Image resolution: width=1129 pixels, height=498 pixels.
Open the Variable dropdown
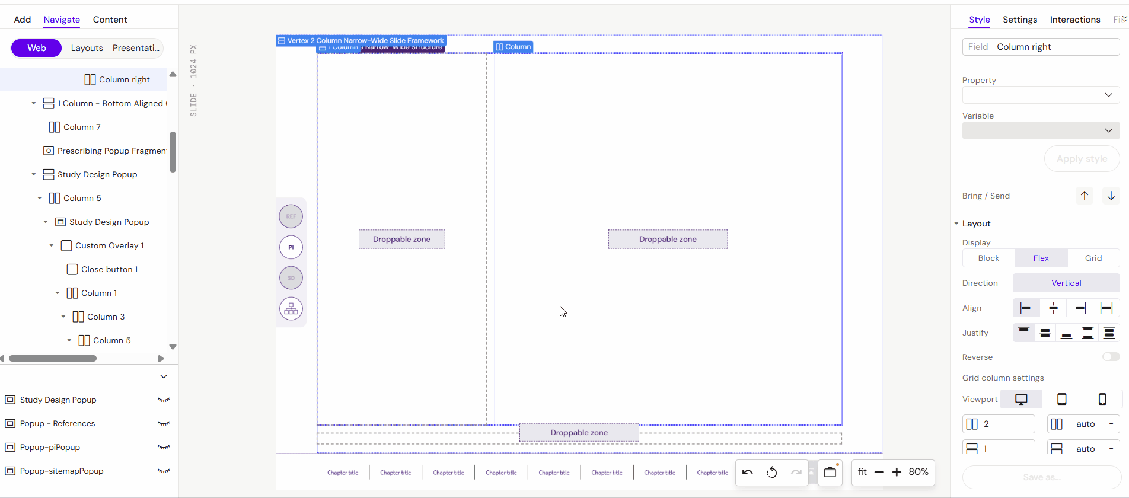click(1041, 130)
